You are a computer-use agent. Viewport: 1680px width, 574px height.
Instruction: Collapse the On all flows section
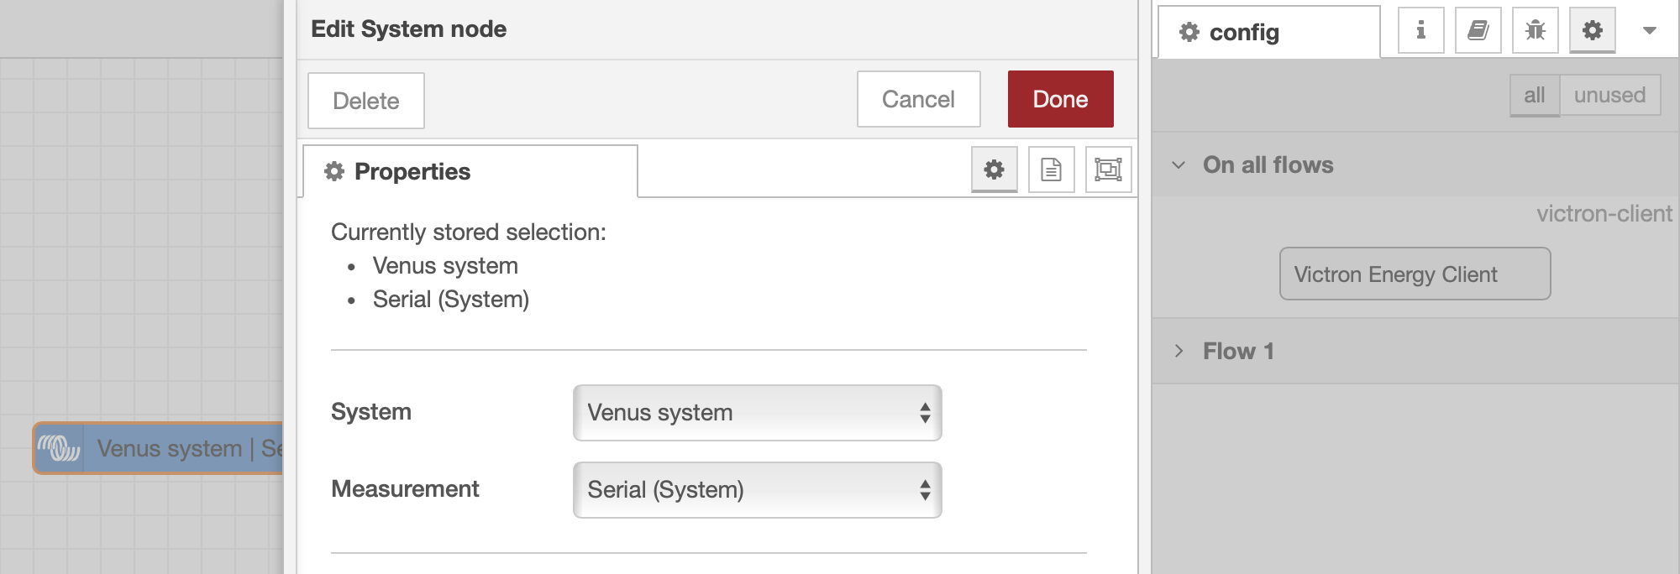tap(1268, 164)
